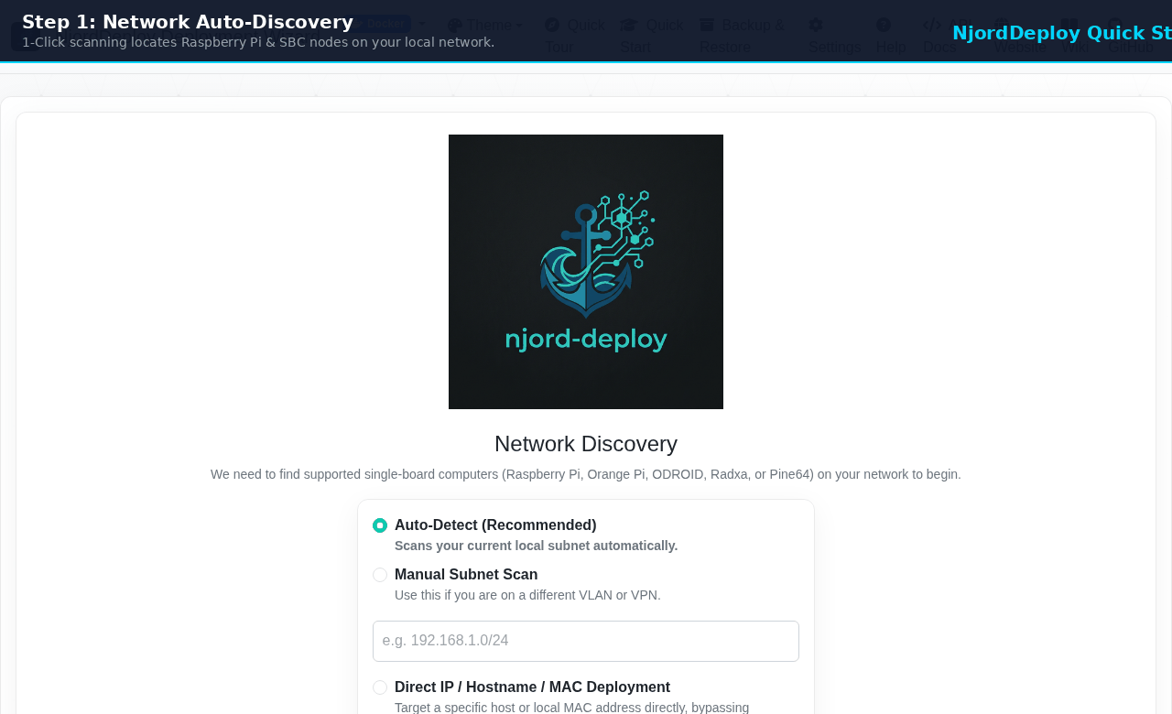Click the text 'Scans your current local subnet automatically.'
The width and height of the screenshot is (1172, 714).
(x=537, y=546)
